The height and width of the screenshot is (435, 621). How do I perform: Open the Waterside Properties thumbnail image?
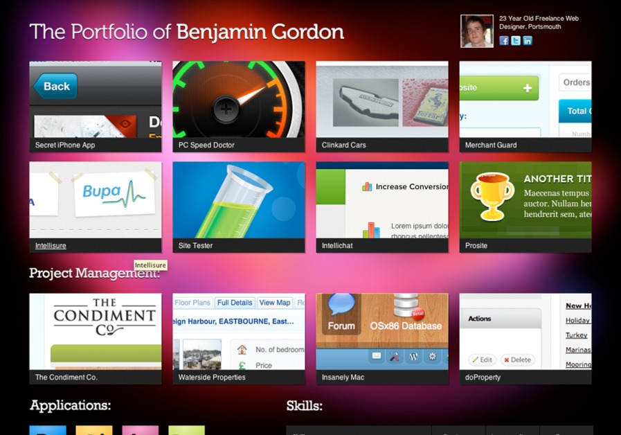pos(239,332)
